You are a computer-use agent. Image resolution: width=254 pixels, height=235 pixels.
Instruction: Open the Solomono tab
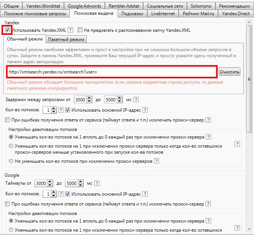click(x=201, y=6)
